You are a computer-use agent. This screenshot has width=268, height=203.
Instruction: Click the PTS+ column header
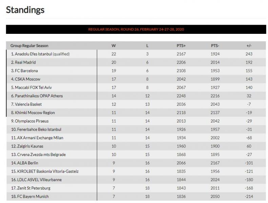tap(181, 46)
